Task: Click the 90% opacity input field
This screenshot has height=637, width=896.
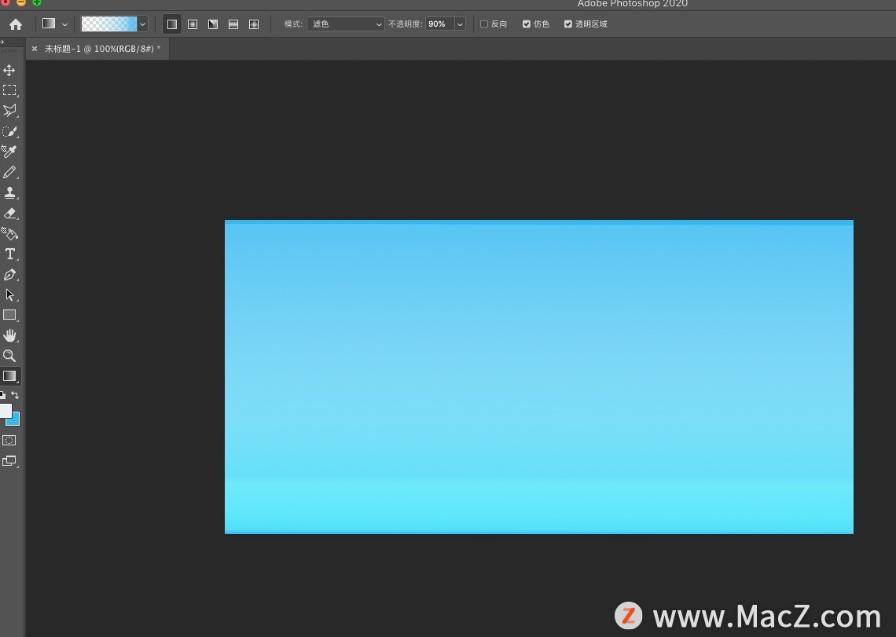Action: 440,24
